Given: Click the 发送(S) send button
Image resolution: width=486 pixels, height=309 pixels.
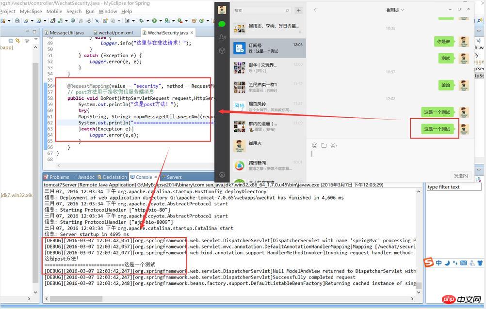Looking at the screenshot, I should 461,175.
